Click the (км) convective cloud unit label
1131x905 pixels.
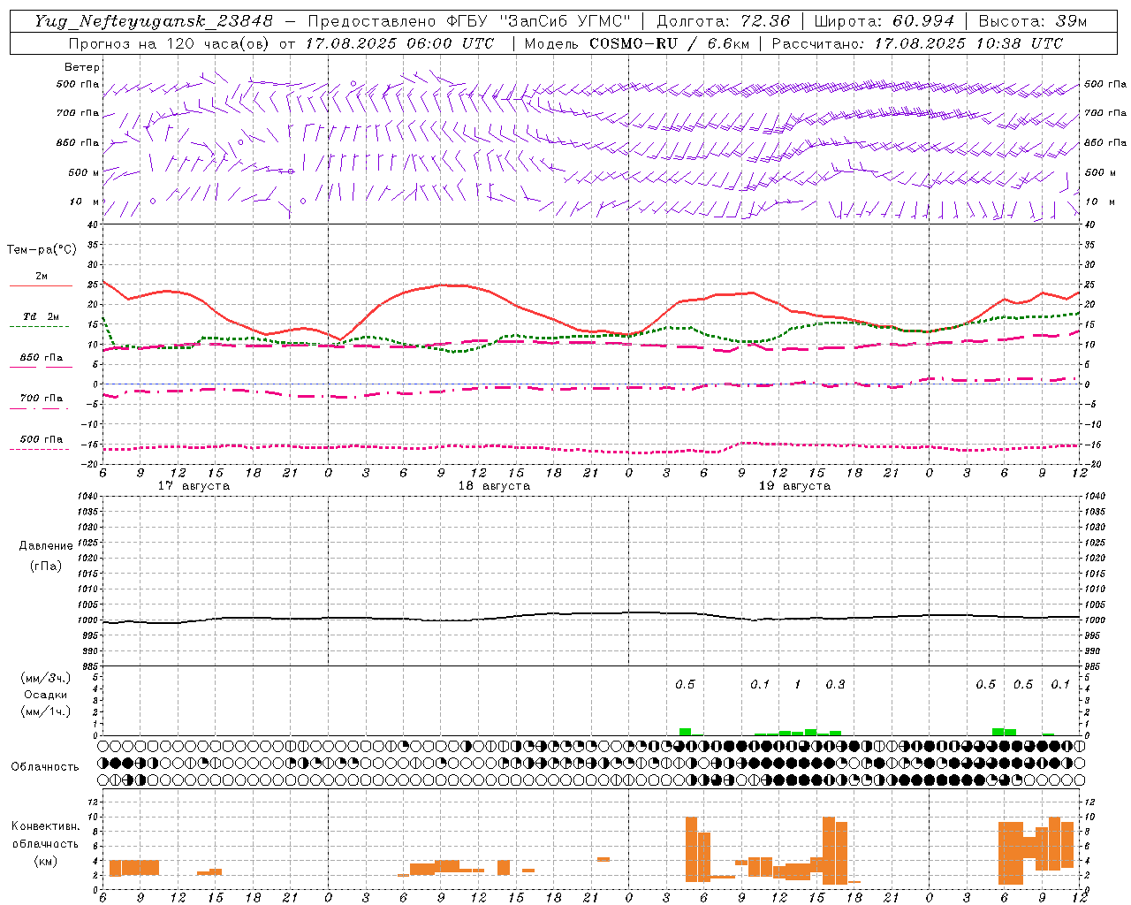(x=45, y=861)
